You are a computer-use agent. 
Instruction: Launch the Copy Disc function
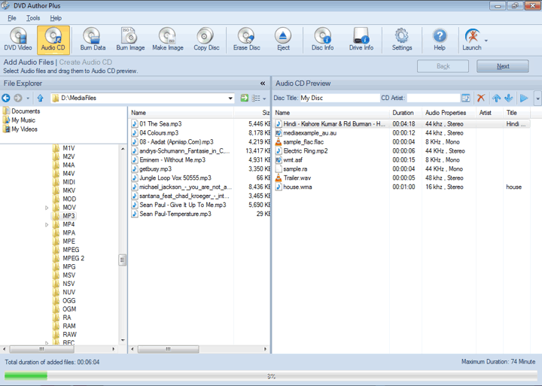[x=206, y=39]
